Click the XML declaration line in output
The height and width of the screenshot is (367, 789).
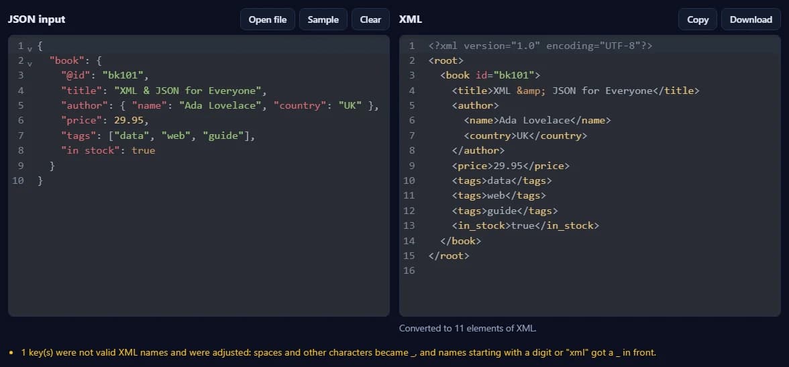541,46
